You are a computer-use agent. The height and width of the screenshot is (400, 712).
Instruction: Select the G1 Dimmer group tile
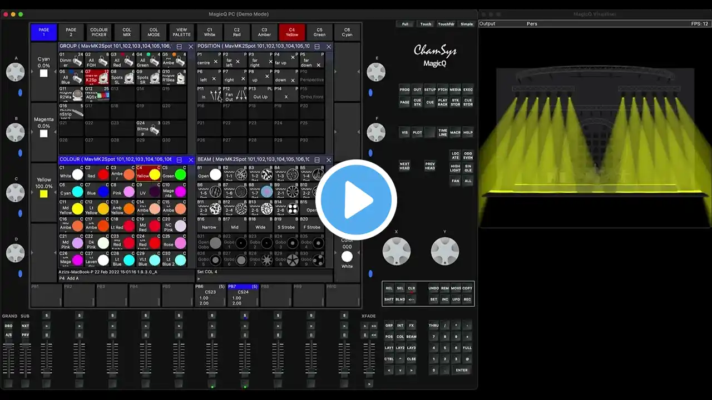(71, 60)
